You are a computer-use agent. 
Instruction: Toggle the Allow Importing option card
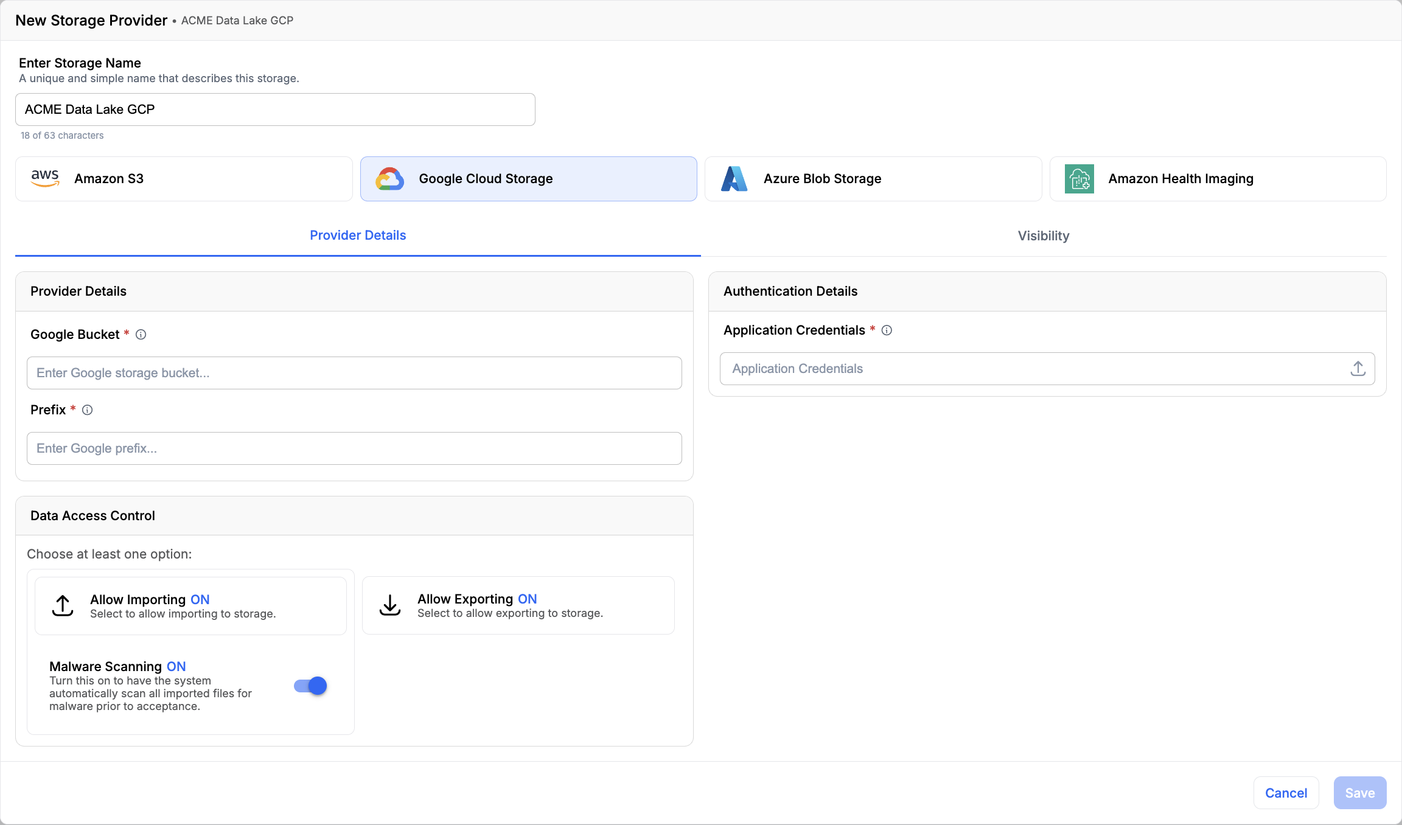tap(190, 606)
